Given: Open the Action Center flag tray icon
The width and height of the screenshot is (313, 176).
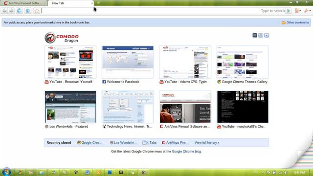Looking at the screenshot, I should [x=268, y=173].
